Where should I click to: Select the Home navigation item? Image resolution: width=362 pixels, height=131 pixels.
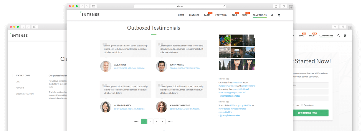tap(181, 15)
